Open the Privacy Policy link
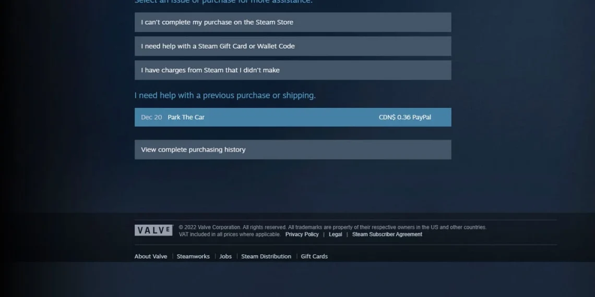The width and height of the screenshot is (595, 297). pyautogui.click(x=302, y=234)
